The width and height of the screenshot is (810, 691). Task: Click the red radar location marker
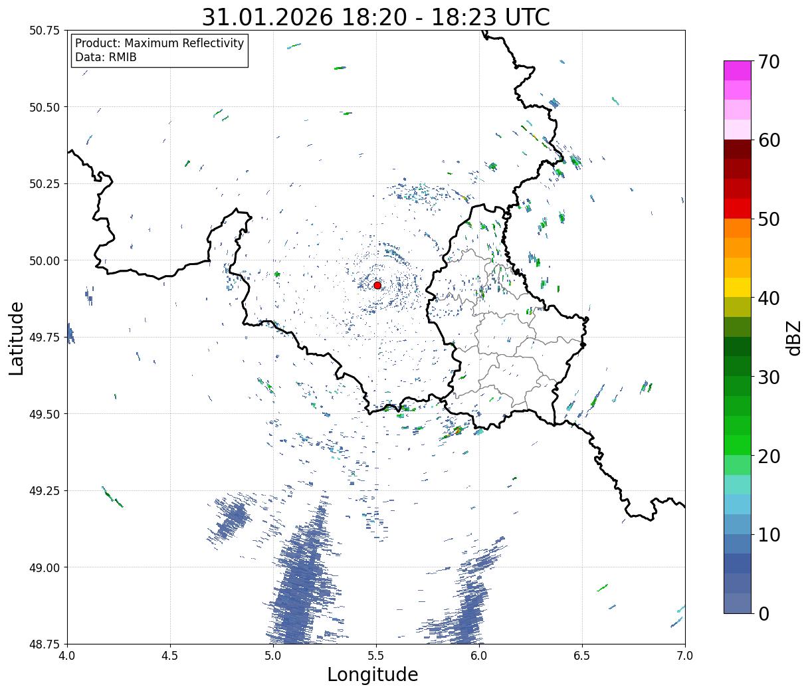(x=377, y=285)
